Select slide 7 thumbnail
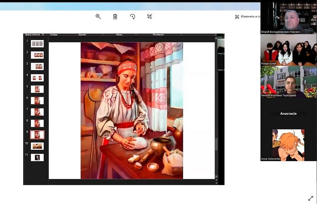 [37, 112]
